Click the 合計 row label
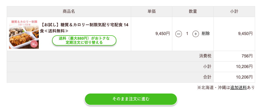The height and width of the screenshot is (110, 261). (x=207, y=77)
